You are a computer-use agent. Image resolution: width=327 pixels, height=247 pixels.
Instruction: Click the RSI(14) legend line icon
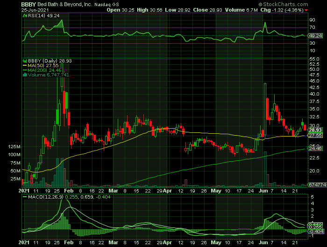[x=25, y=15]
